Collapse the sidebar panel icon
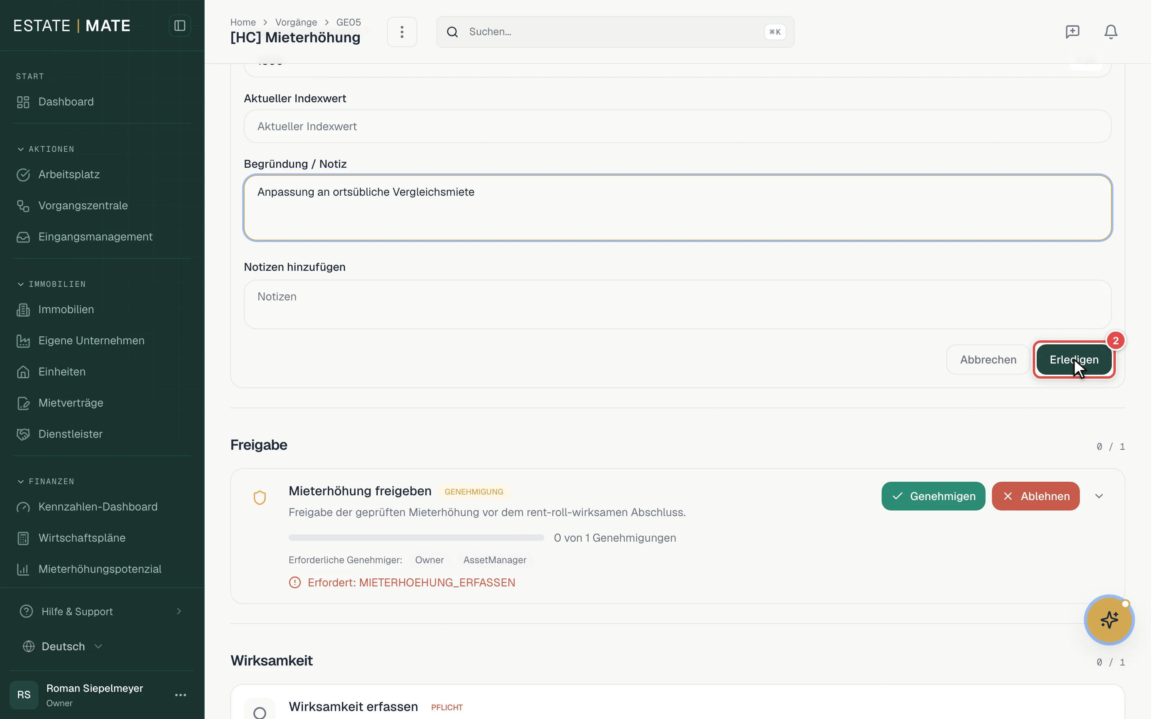 pos(179,26)
